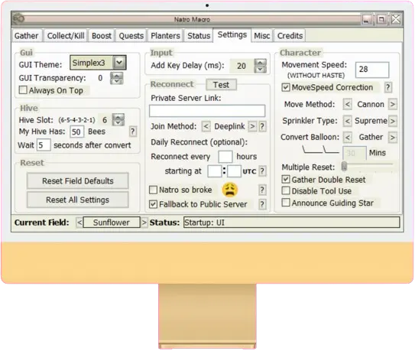
Task: Select next Move Method after Cannon
Action: 393,104
